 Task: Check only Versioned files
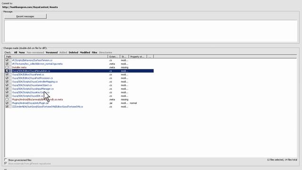point(51,52)
